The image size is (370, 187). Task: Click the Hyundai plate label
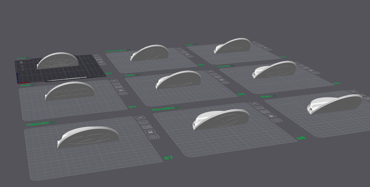(37, 124)
